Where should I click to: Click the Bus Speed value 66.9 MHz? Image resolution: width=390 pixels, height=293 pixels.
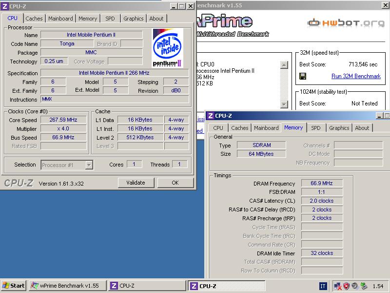click(63, 138)
